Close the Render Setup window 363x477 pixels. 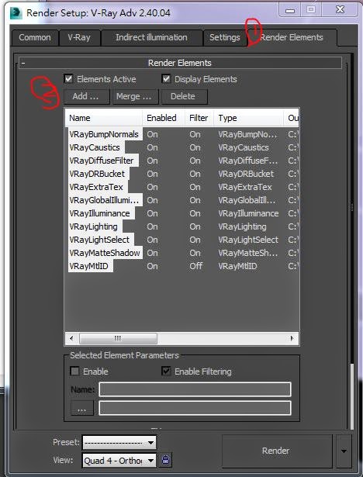coord(340,10)
